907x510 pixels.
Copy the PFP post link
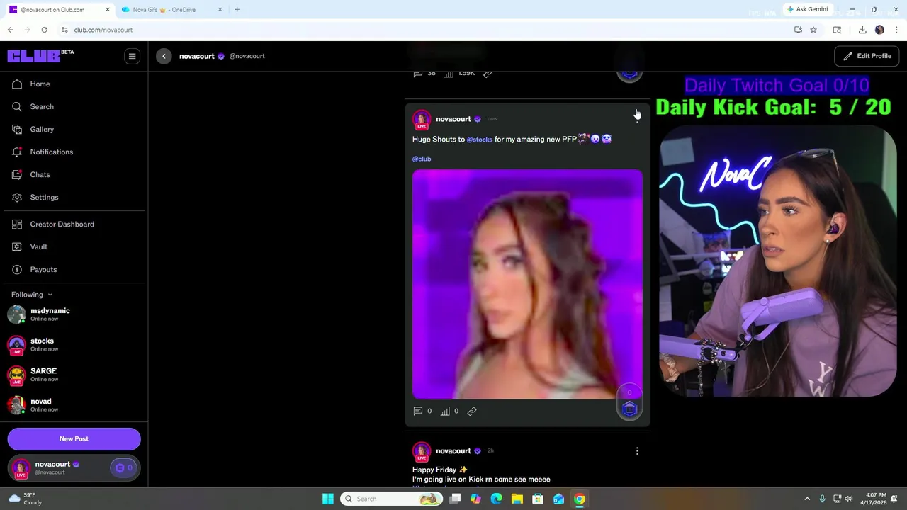pyautogui.click(x=472, y=411)
